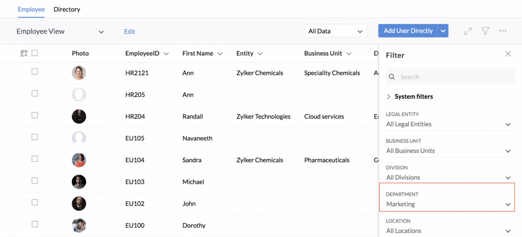The height and width of the screenshot is (237, 522).
Task: Click first name Sandra
Action: [x=192, y=160]
